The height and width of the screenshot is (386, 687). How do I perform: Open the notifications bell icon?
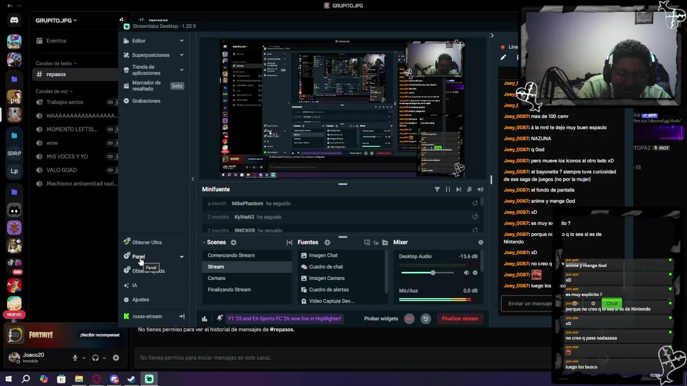point(220,318)
